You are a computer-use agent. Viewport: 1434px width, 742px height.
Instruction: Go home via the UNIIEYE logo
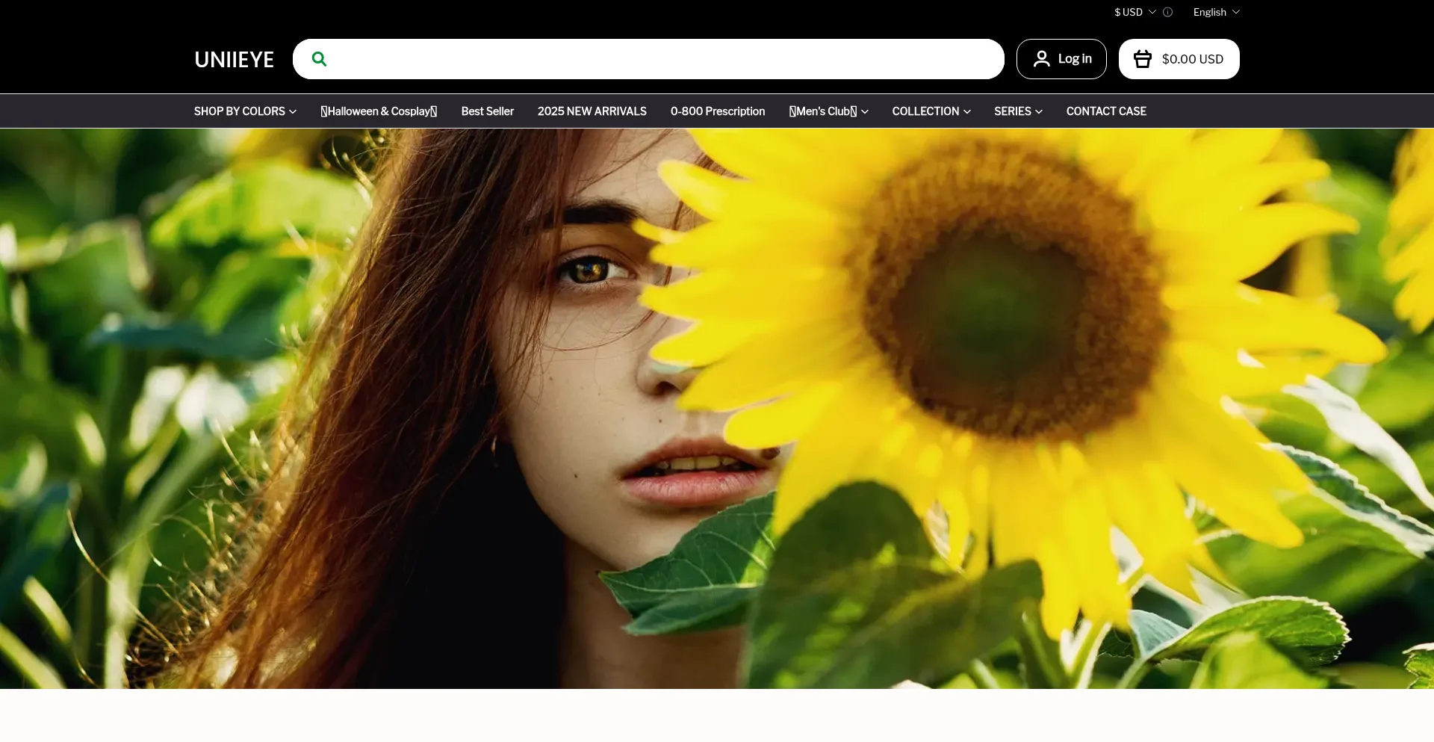coord(234,60)
